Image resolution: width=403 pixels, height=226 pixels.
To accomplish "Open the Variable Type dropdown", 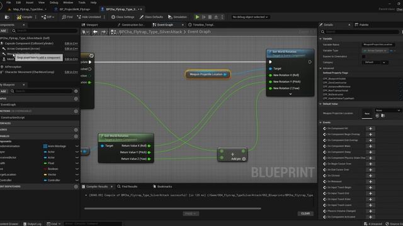I will point(375,51).
